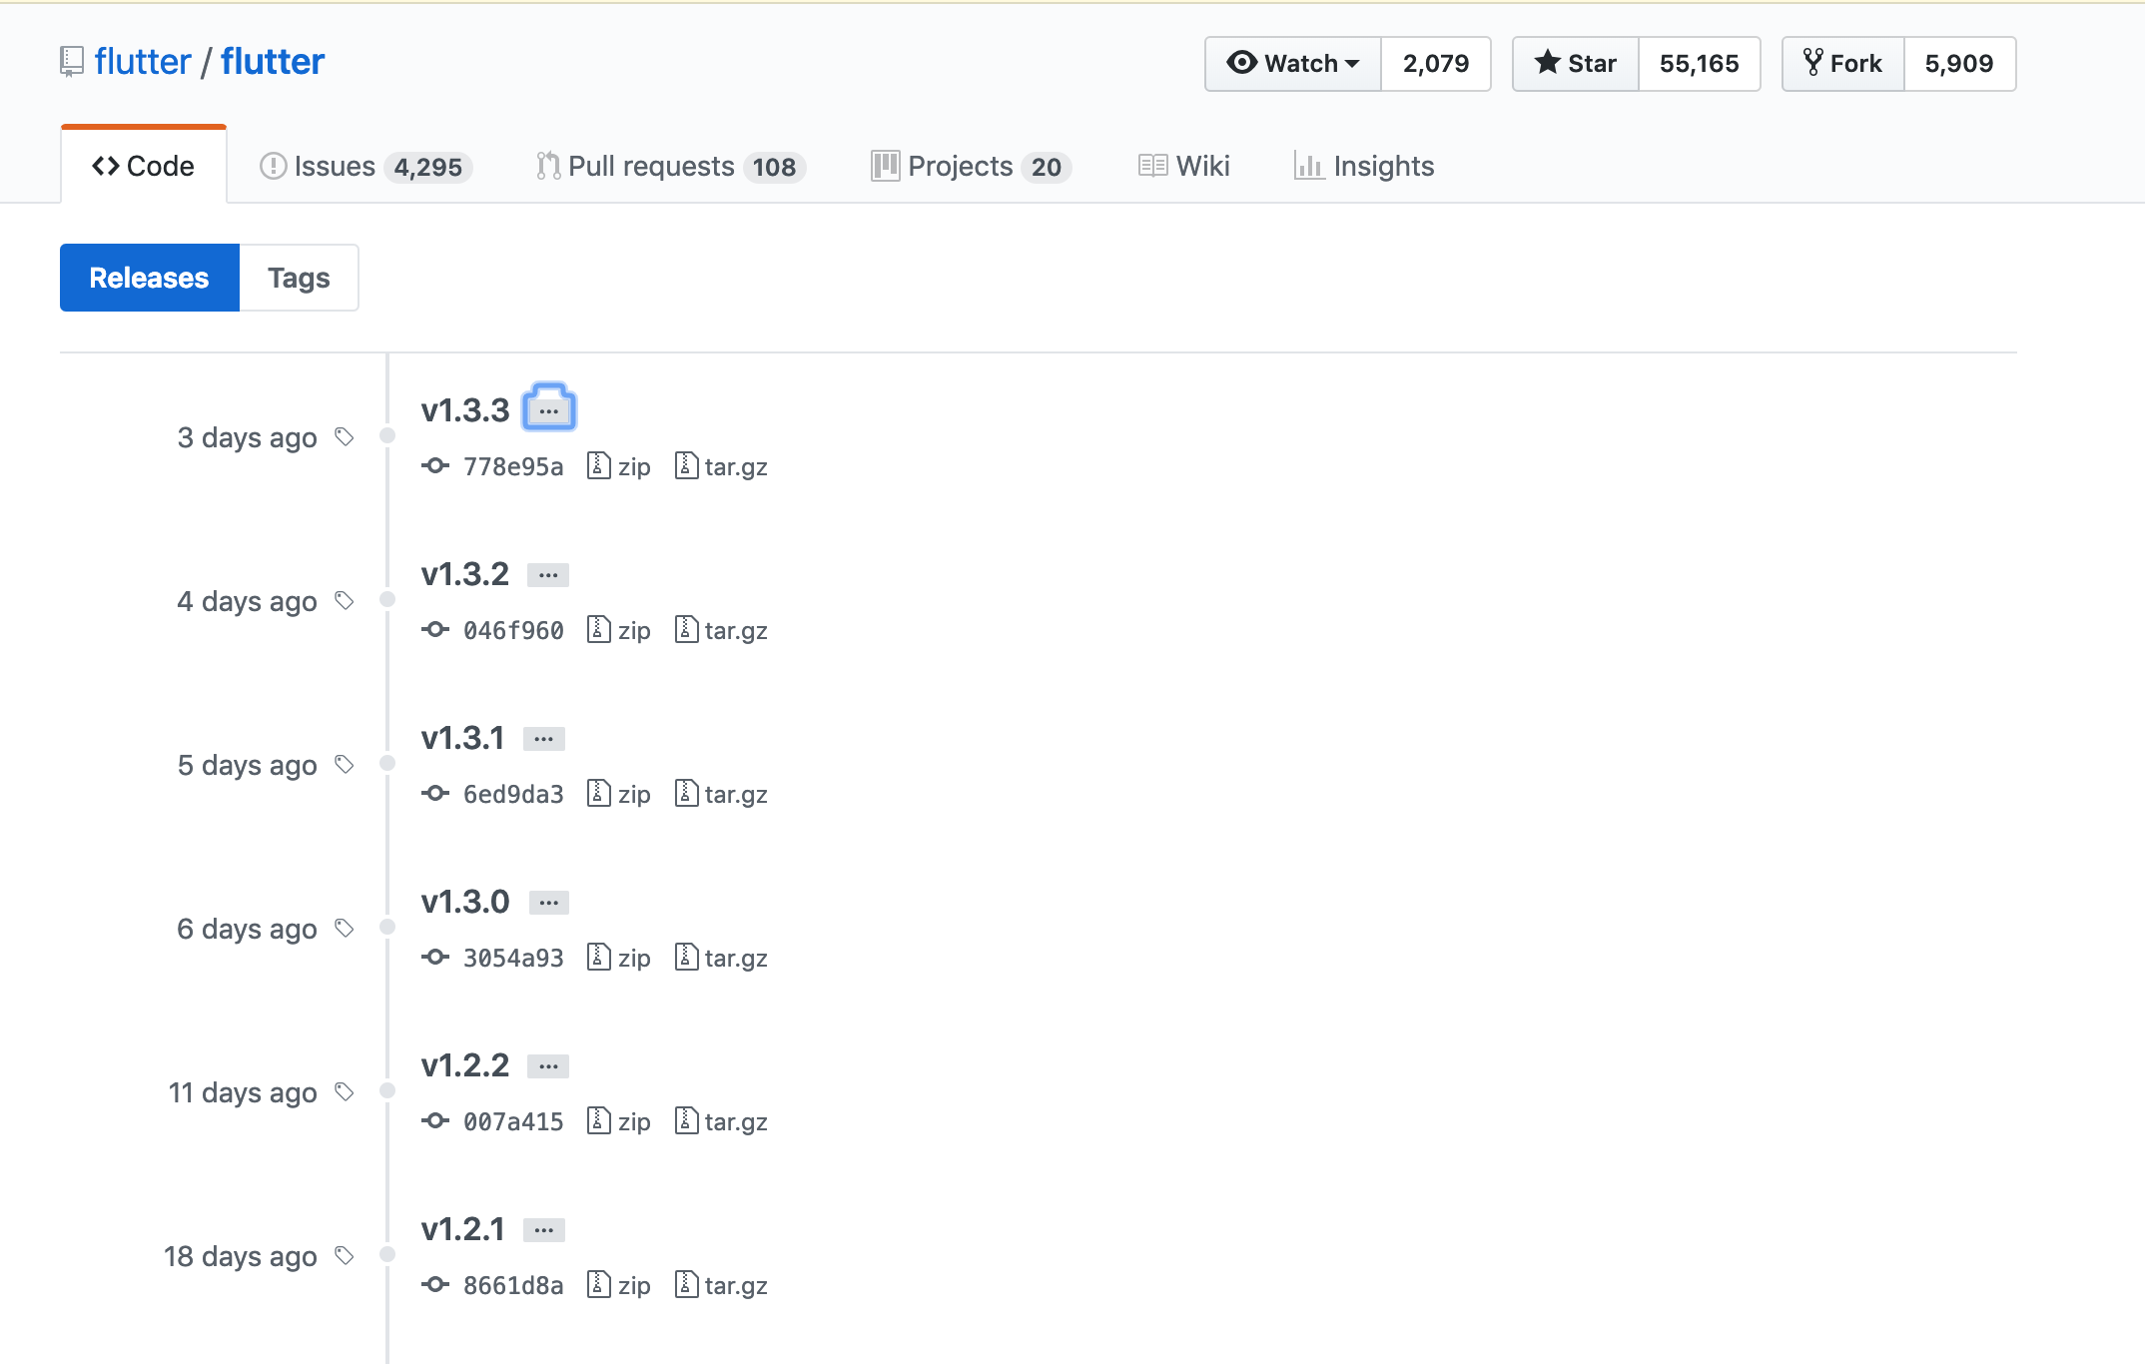Star the flutter repository

click(x=1575, y=64)
